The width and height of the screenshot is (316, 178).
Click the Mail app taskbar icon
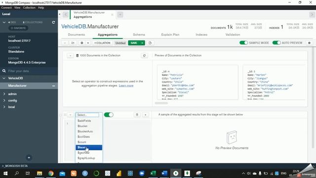click(62, 174)
